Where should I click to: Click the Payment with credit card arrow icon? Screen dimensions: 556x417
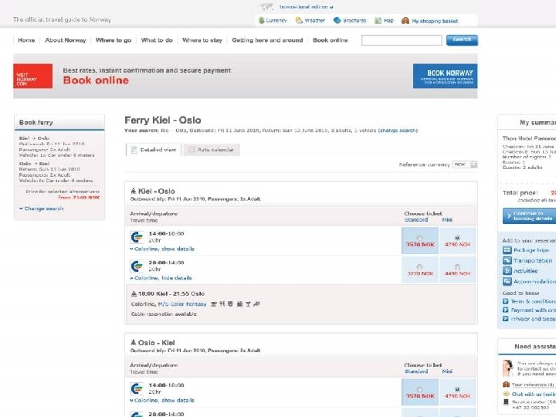(x=506, y=310)
